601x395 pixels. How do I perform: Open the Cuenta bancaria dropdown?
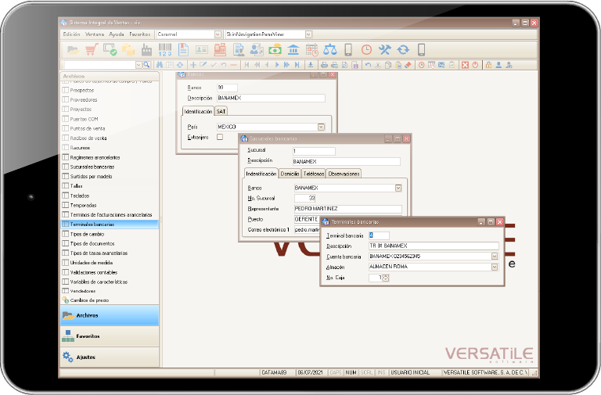(x=495, y=257)
